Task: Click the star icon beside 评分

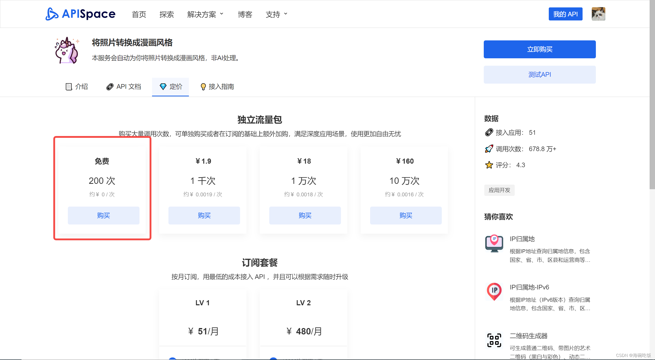Action: (489, 165)
